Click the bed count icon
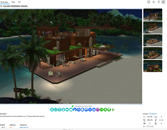The height and width of the screenshot is (130, 167). click(156, 117)
